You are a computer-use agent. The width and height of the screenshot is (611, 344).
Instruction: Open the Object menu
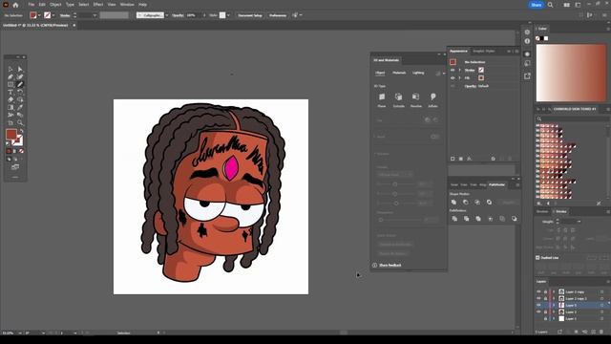55,5
